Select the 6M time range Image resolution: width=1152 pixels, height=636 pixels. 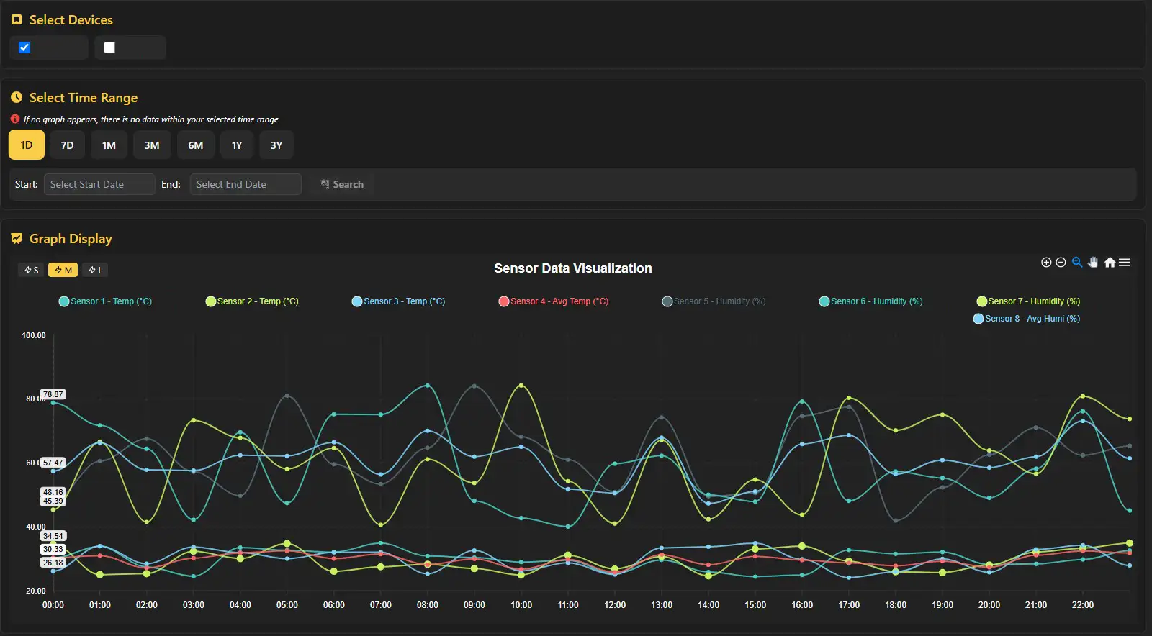tap(196, 145)
